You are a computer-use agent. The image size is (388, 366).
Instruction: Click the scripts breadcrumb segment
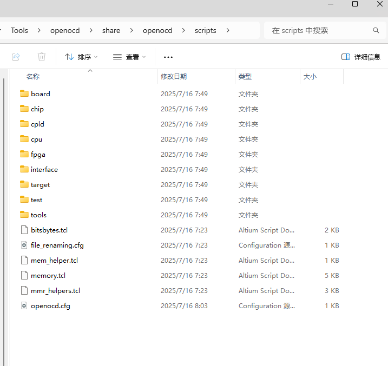206,30
